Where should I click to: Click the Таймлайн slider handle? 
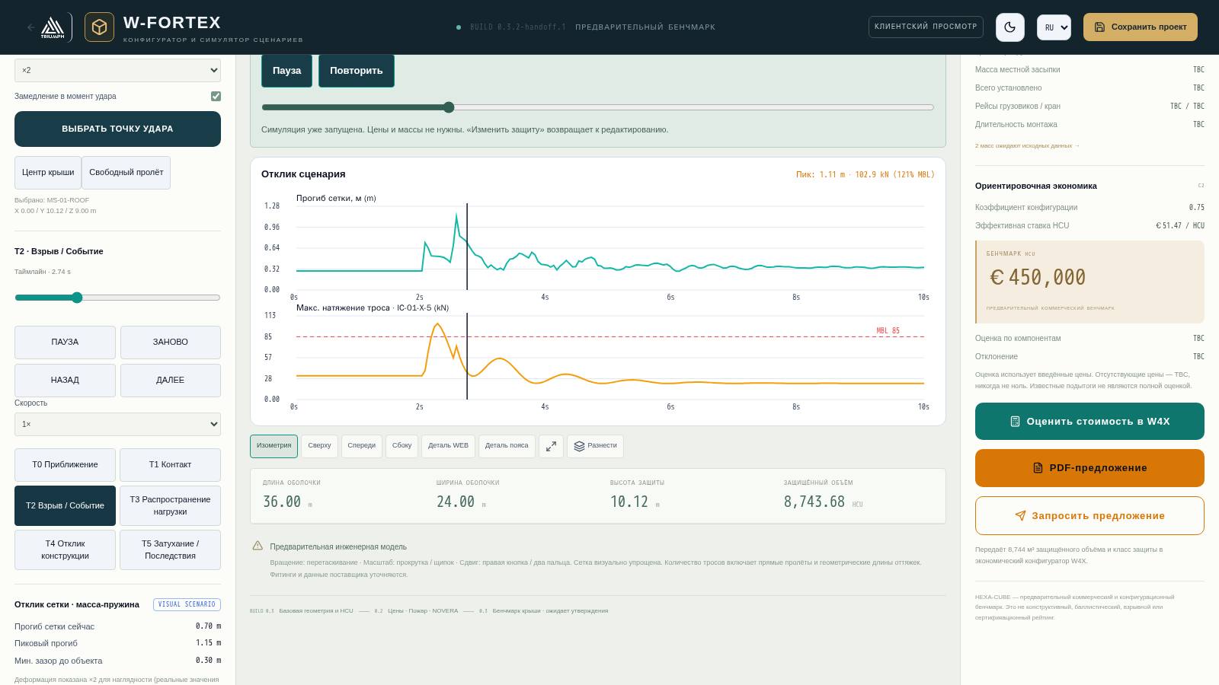(76, 298)
